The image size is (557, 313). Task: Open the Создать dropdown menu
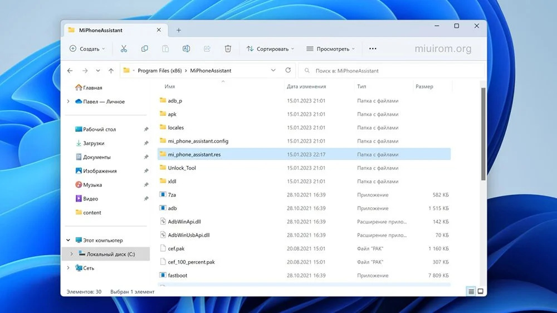tap(87, 48)
